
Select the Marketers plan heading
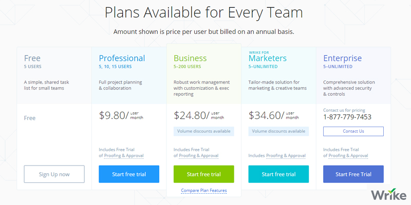click(267, 58)
